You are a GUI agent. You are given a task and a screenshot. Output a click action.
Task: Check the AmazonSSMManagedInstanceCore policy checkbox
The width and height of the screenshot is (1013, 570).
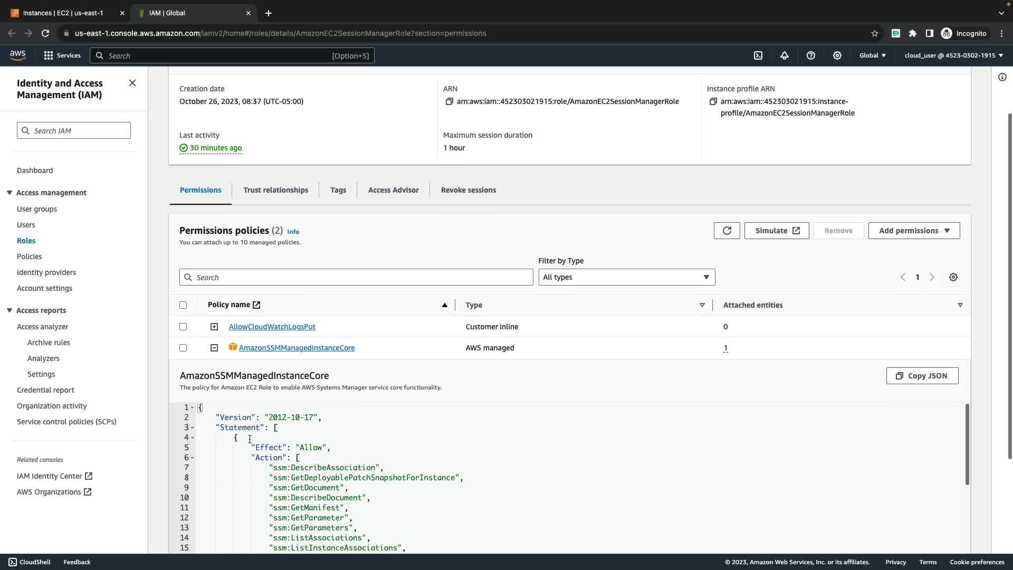tap(183, 348)
